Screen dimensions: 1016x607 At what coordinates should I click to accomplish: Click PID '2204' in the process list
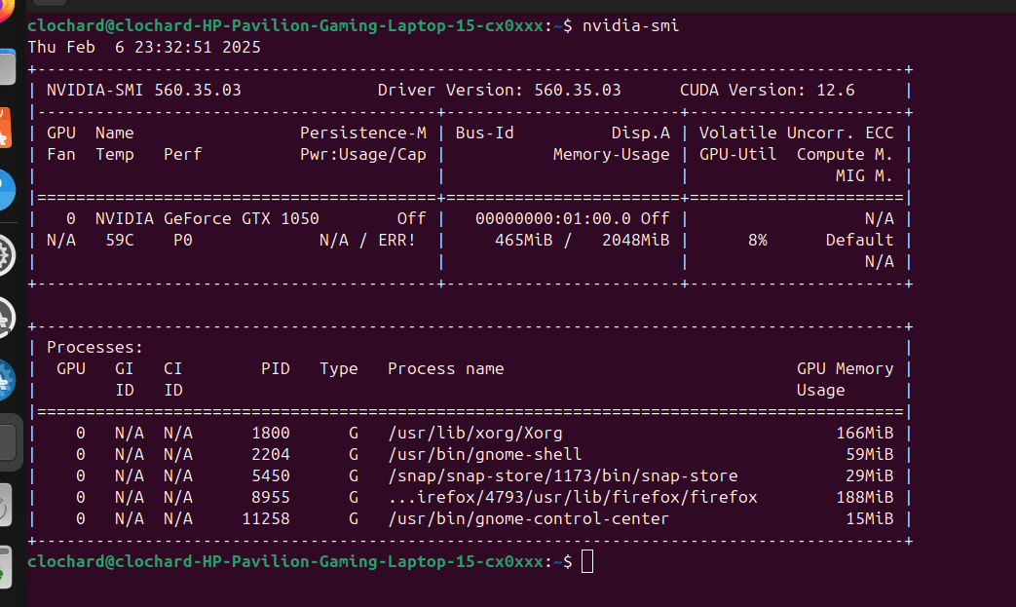tap(271, 454)
